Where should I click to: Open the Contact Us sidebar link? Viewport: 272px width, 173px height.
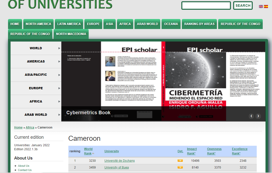25,170
